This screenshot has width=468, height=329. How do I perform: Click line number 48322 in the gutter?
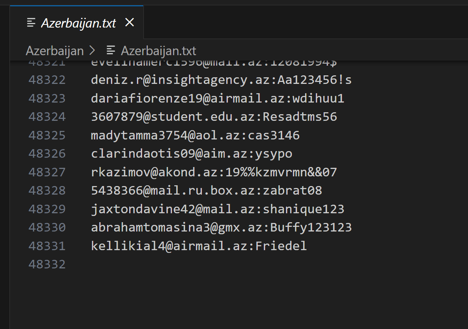click(47, 80)
